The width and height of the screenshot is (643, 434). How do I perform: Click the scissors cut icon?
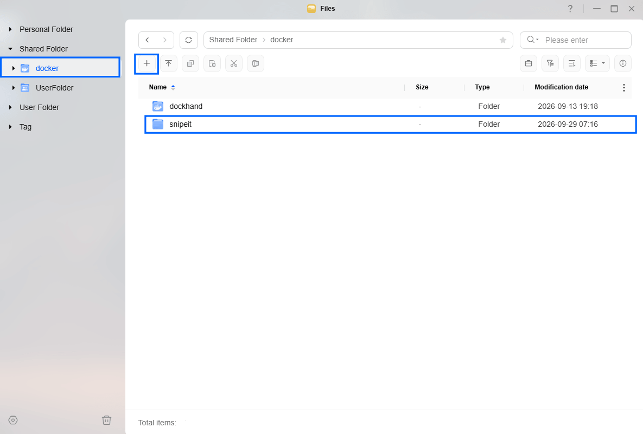coord(234,63)
